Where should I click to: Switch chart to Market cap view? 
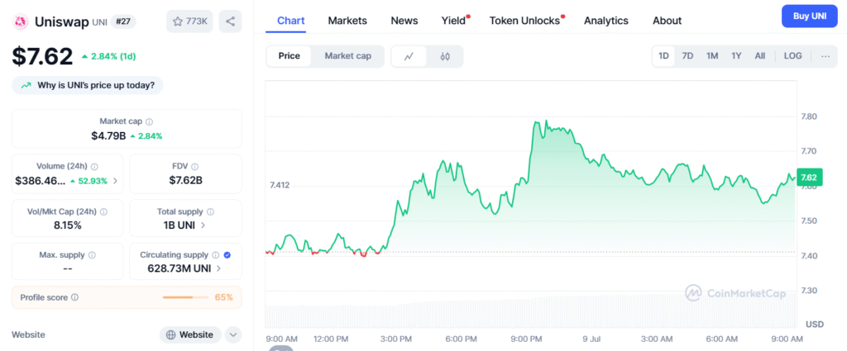click(348, 56)
